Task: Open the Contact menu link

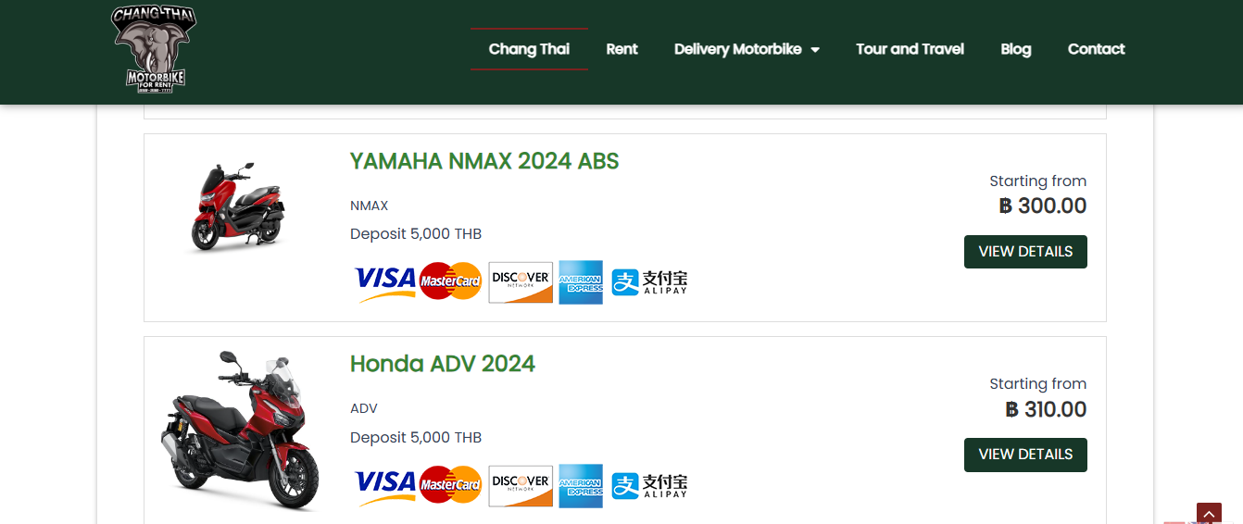Action: 1096,49
